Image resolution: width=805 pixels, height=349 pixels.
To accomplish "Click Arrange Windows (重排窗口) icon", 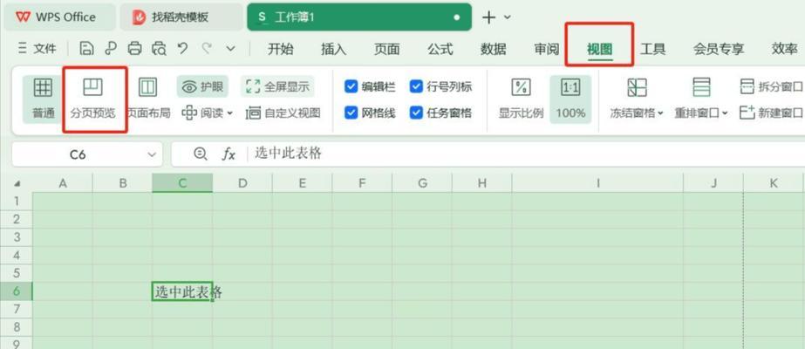I will coord(701,88).
